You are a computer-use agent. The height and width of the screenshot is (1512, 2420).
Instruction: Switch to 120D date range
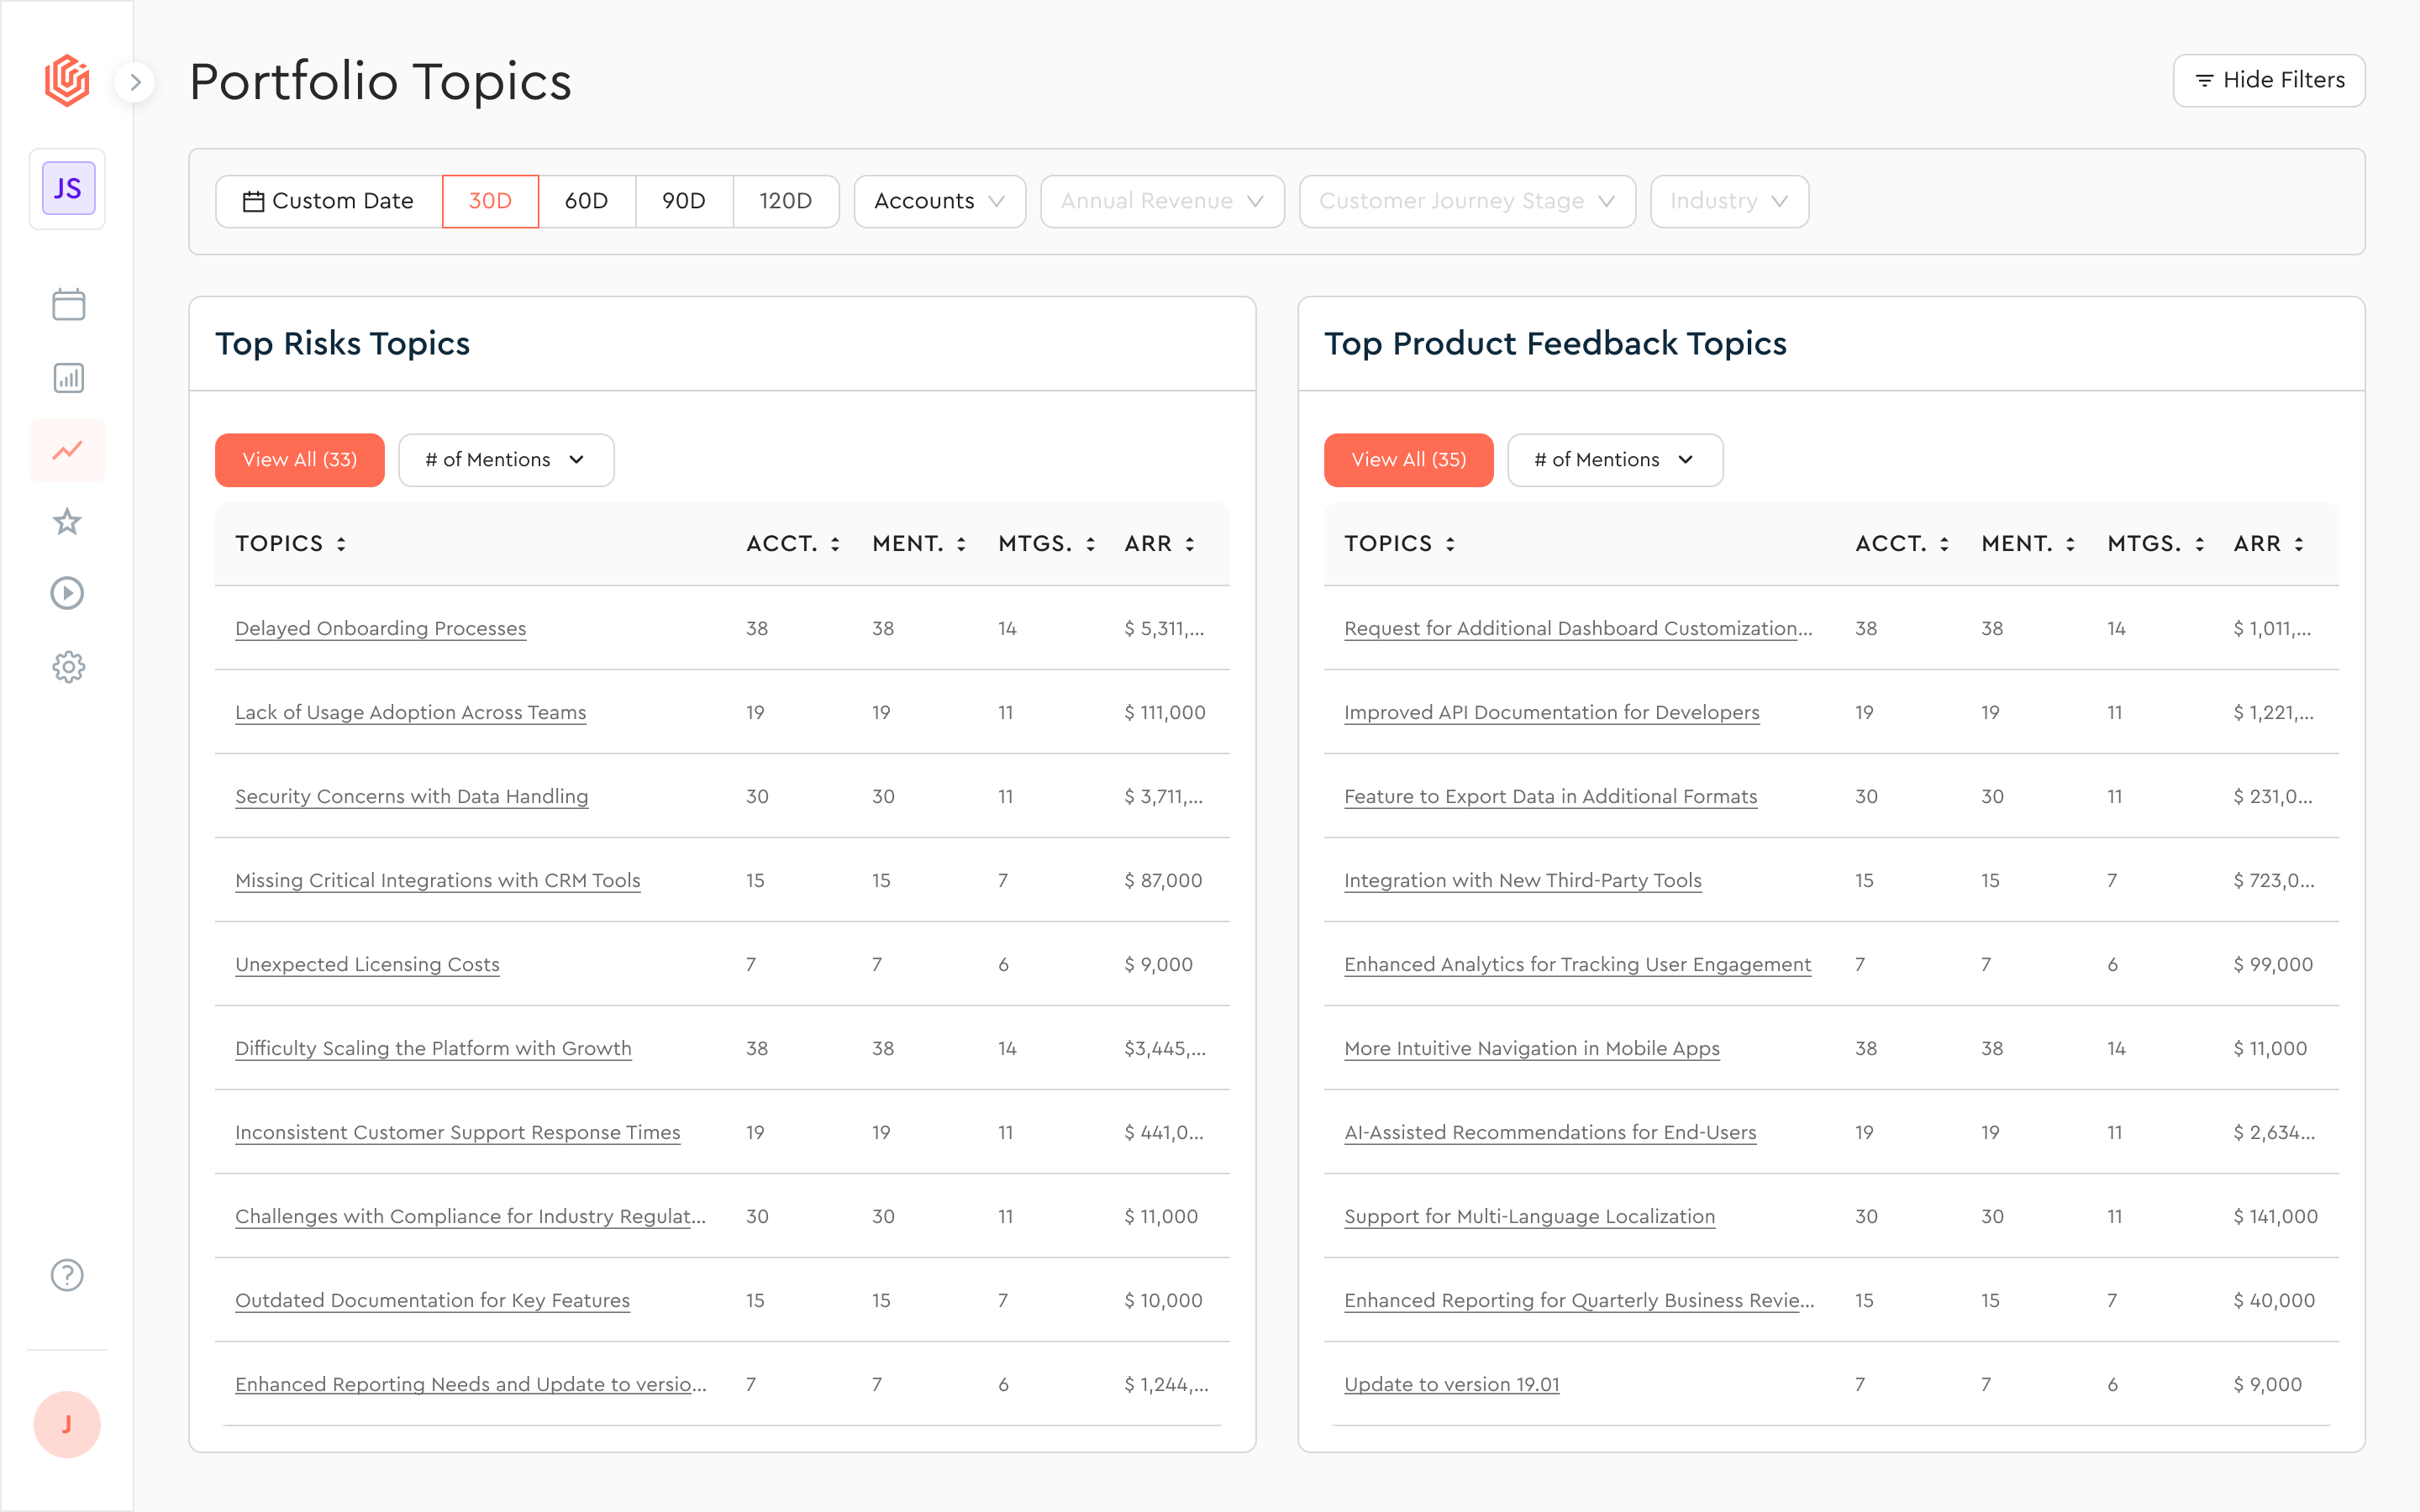point(785,201)
